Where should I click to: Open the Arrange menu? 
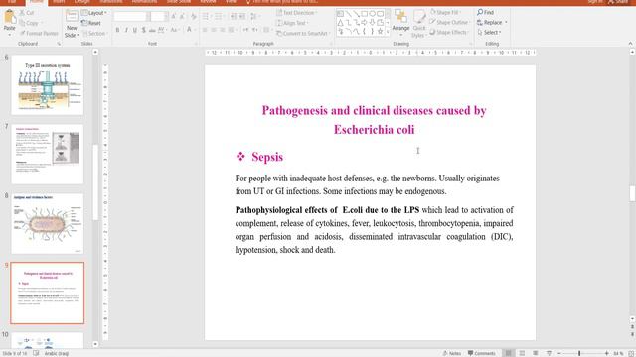[x=400, y=22]
